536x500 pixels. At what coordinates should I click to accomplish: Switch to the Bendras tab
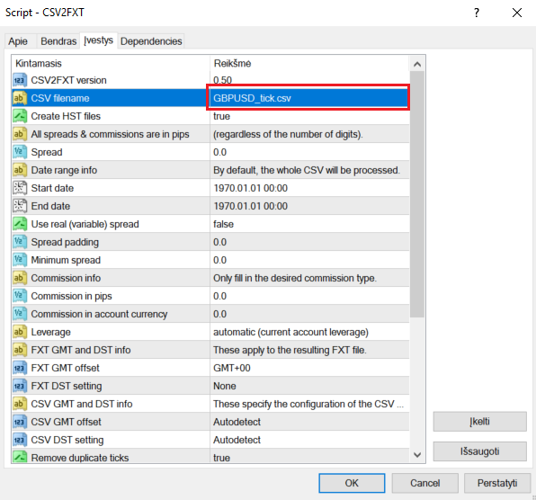(x=58, y=41)
